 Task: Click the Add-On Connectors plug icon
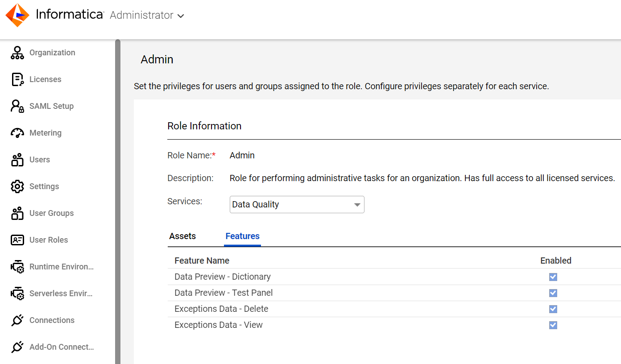tap(17, 347)
